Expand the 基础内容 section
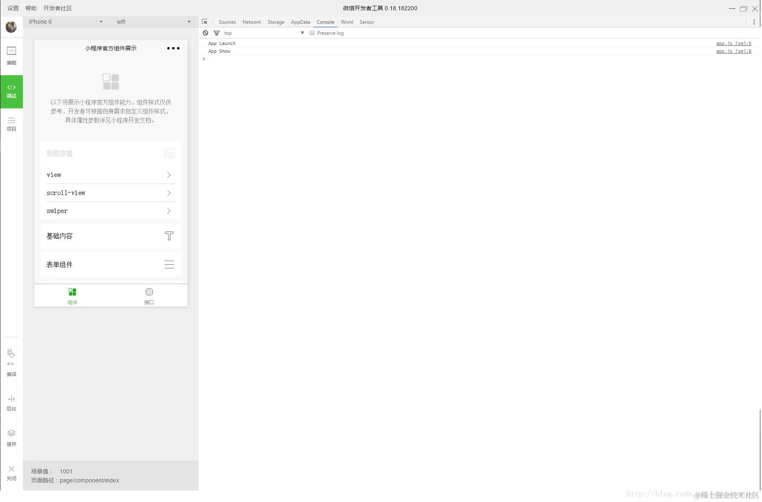Image resolution: width=762 pixels, height=502 pixels. coord(111,236)
